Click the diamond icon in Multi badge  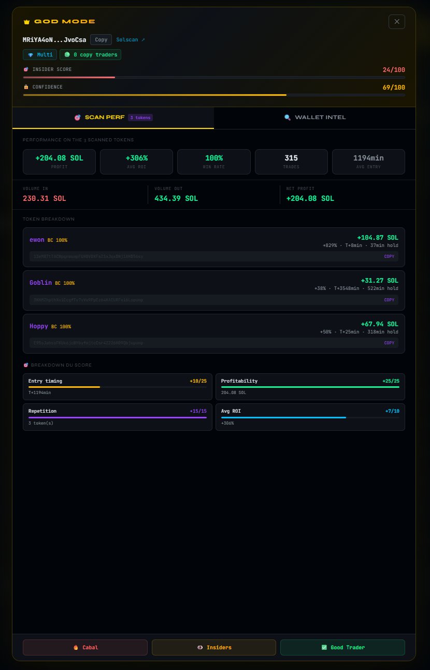click(31, 54)
